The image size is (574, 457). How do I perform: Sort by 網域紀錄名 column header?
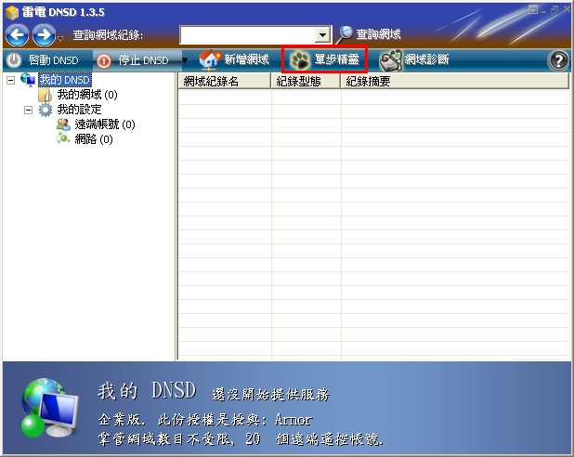225,81
